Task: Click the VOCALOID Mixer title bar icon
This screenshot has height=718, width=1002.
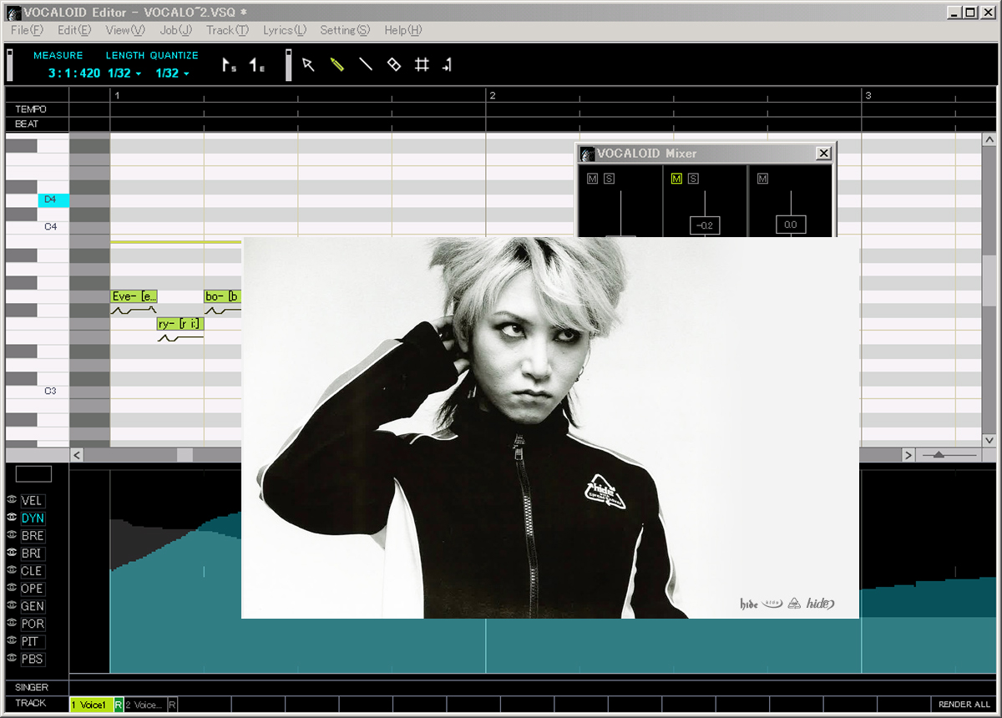Action: [x=587, y=154]
